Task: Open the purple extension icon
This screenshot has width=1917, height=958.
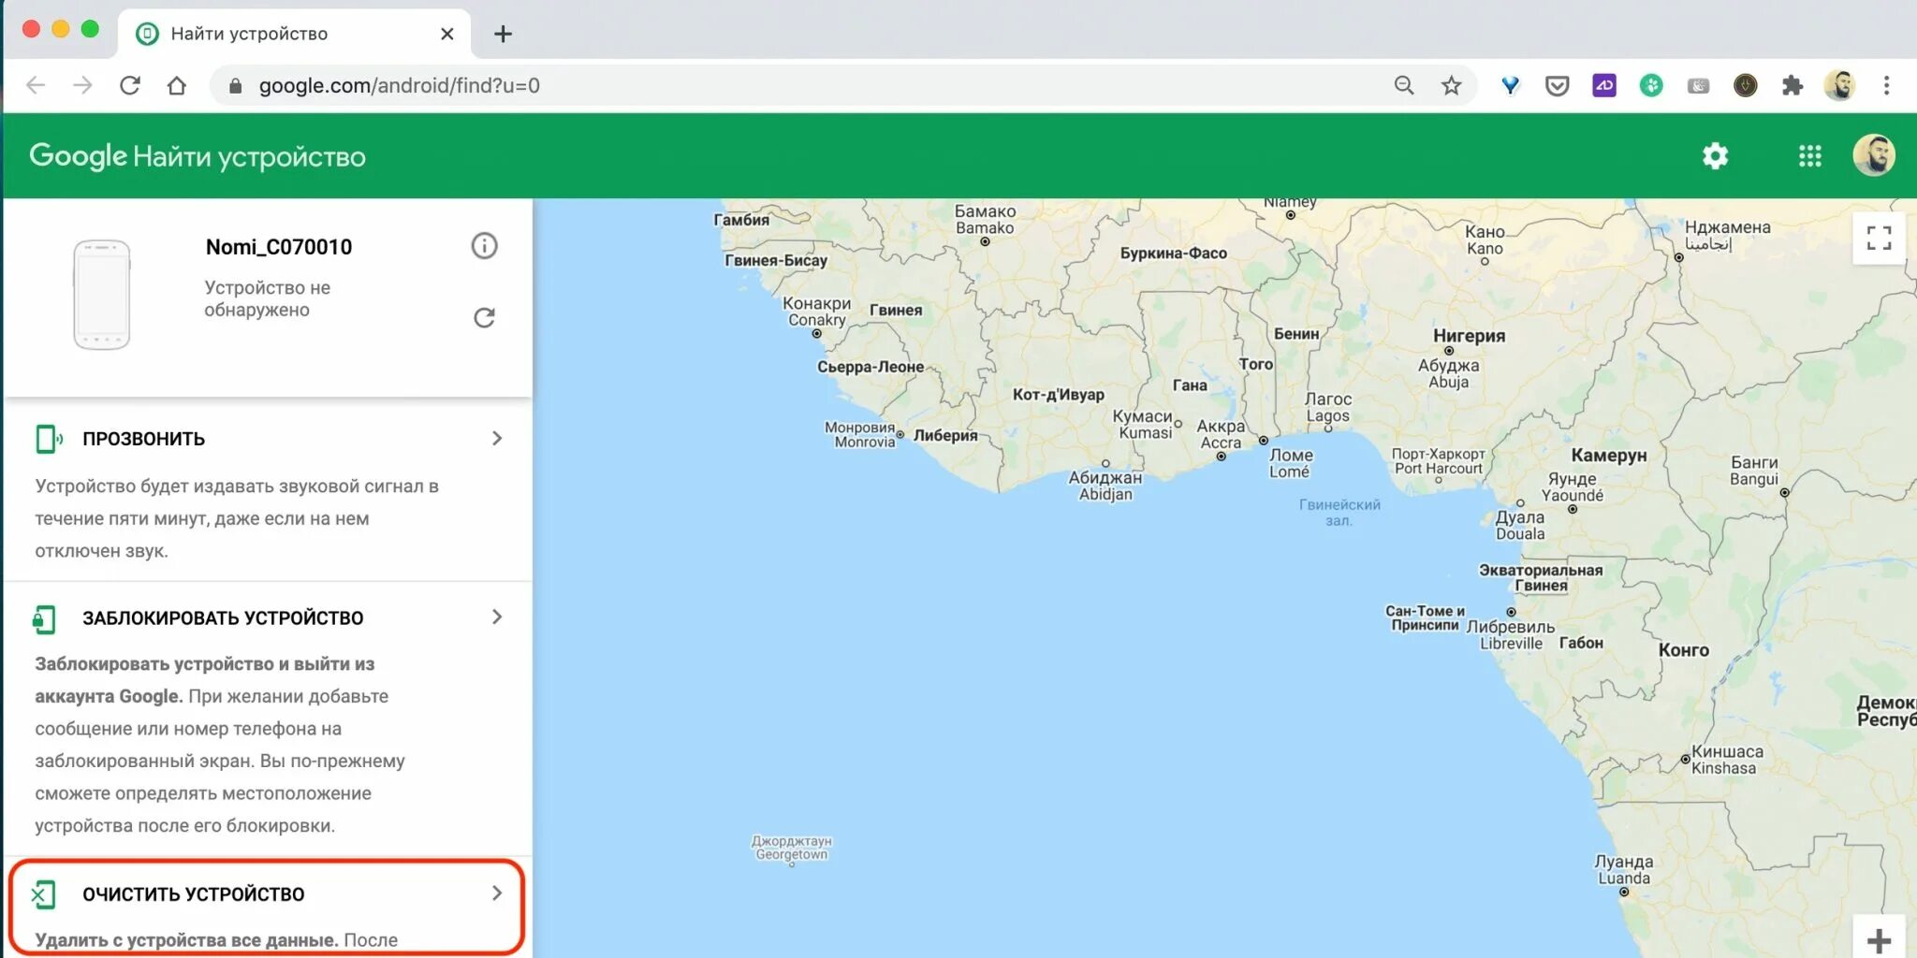Action: click(x=1604, y=85)
